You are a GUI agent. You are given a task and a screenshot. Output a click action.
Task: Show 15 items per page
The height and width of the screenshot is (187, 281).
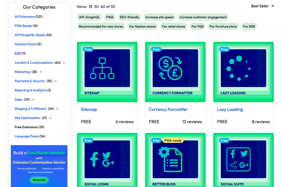tap(90, 7)
